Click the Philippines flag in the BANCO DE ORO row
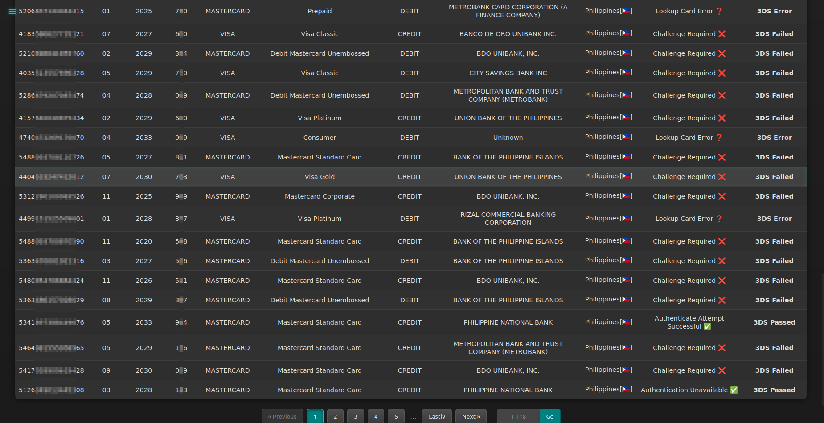Image resolution: width=824 pixels, height=423 pixels. click(x=626, y=33)
